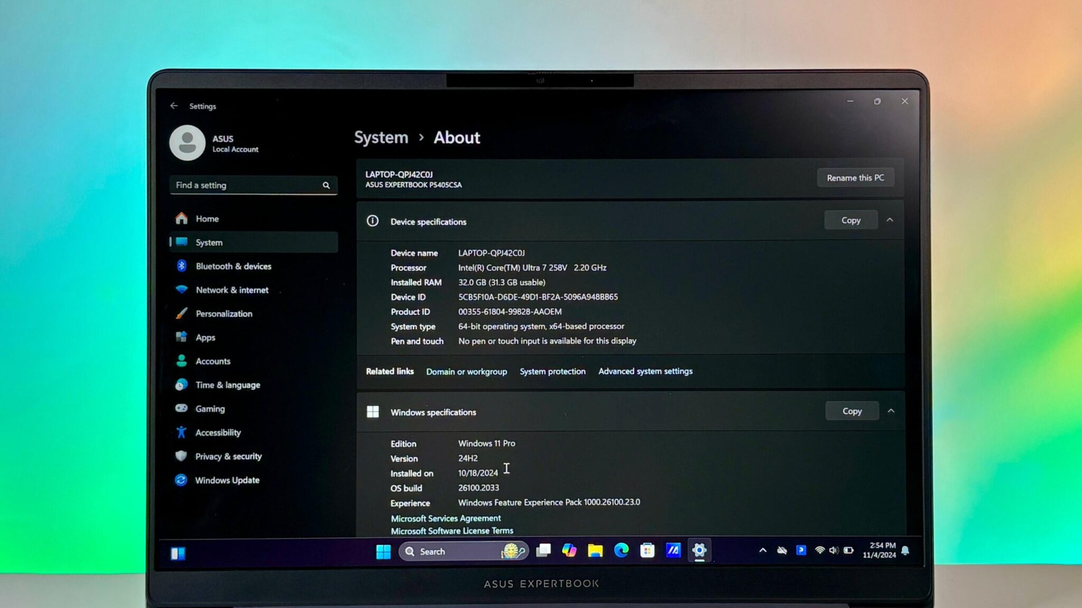Open Accounts from the settings sidebar
The height and width of the screenshot is (608, 1082).
pyautogui.click(x=213, y=361)
